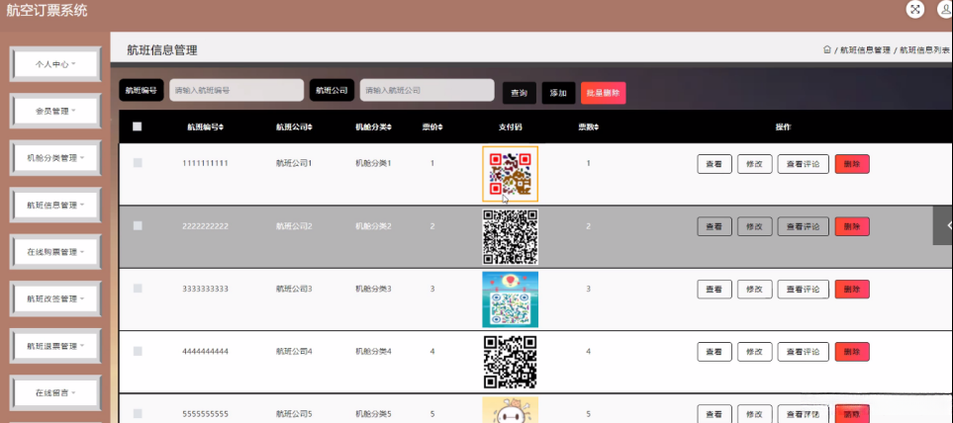Sort by the 航班编号 column arrows
The width and height of the screenshot is (953, 423).
point(222,127)
